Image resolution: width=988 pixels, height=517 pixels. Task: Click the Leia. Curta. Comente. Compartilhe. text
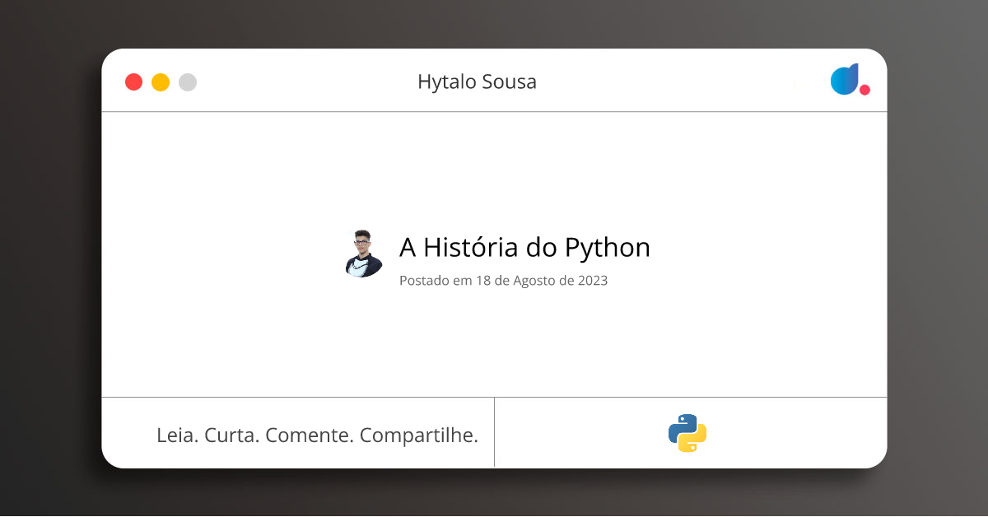pos(318,434)
